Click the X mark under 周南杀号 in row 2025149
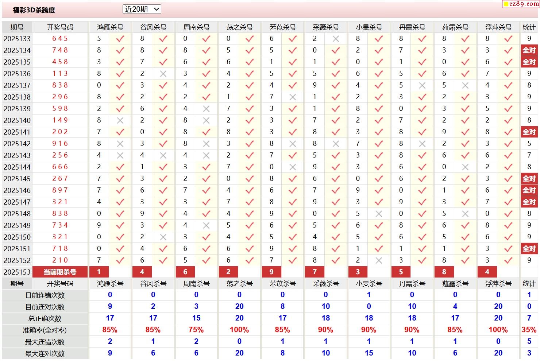This screenshot has height=361, width=540. 206,225
